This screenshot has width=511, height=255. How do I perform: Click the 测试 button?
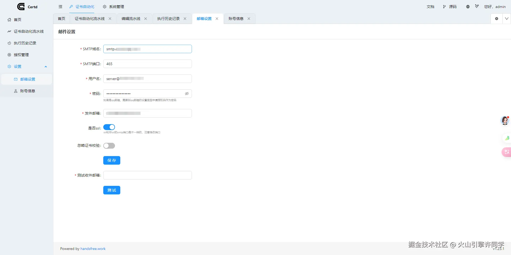[112, 190]
